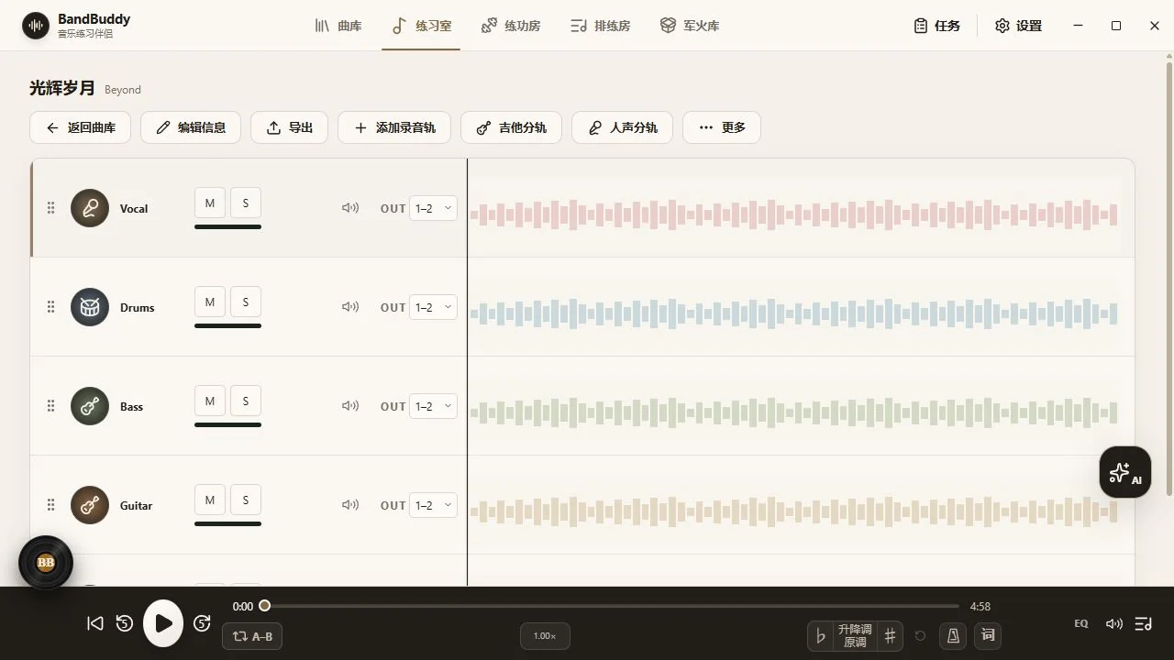
Task: Click the 编辑信息 button
Action: pyautogui.click(x=191, y=127)
